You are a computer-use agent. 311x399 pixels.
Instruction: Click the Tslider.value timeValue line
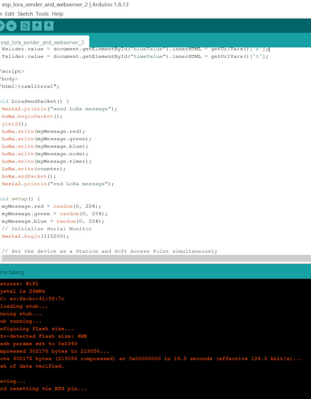coord(135,57)
